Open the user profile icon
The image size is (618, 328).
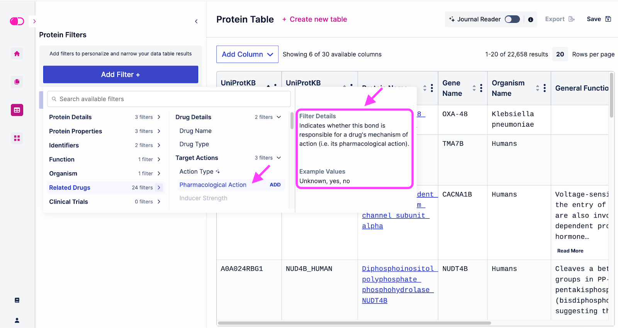coord(17,320)
